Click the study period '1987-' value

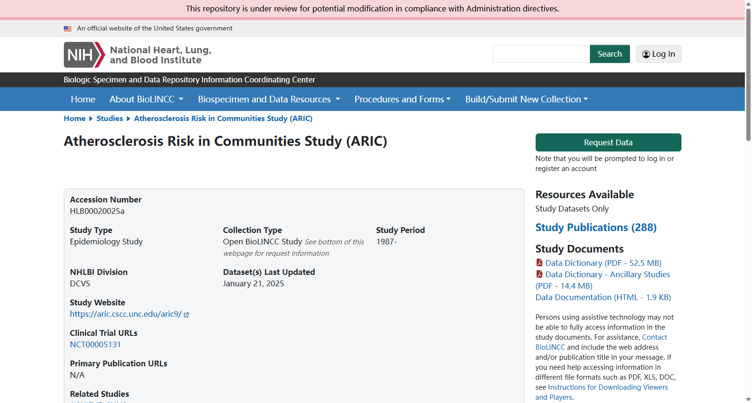[386, 242]
